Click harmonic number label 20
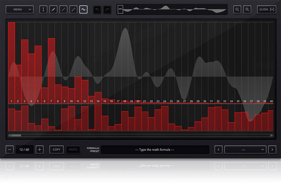Viewport: 281px width, 184px height. pos(138,101)
